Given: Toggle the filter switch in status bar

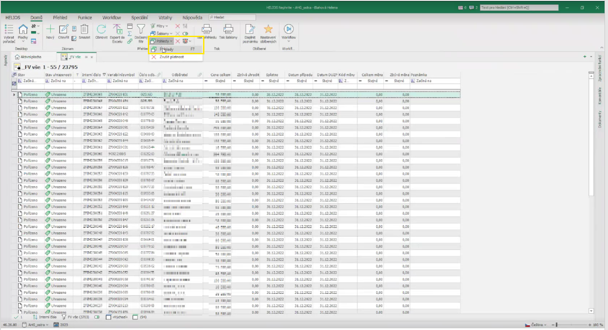Looking at the screenshot, I should coord(97,317).
